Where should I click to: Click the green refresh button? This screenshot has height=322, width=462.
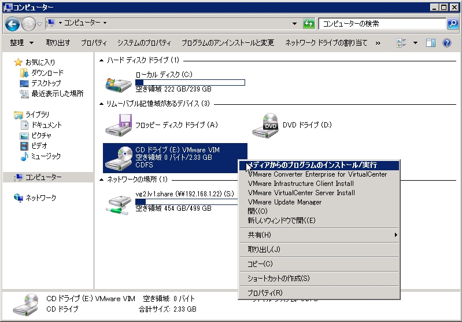coord(309,24)
